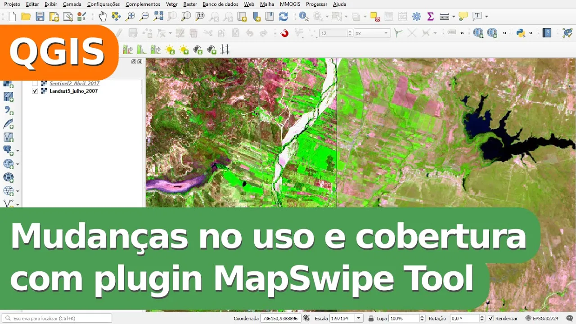Open the Help contents book icon

547,33
